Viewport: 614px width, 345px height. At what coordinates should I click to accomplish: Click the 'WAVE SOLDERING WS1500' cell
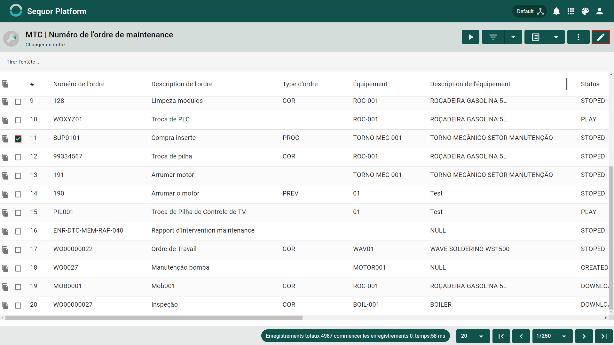[469, 249]
